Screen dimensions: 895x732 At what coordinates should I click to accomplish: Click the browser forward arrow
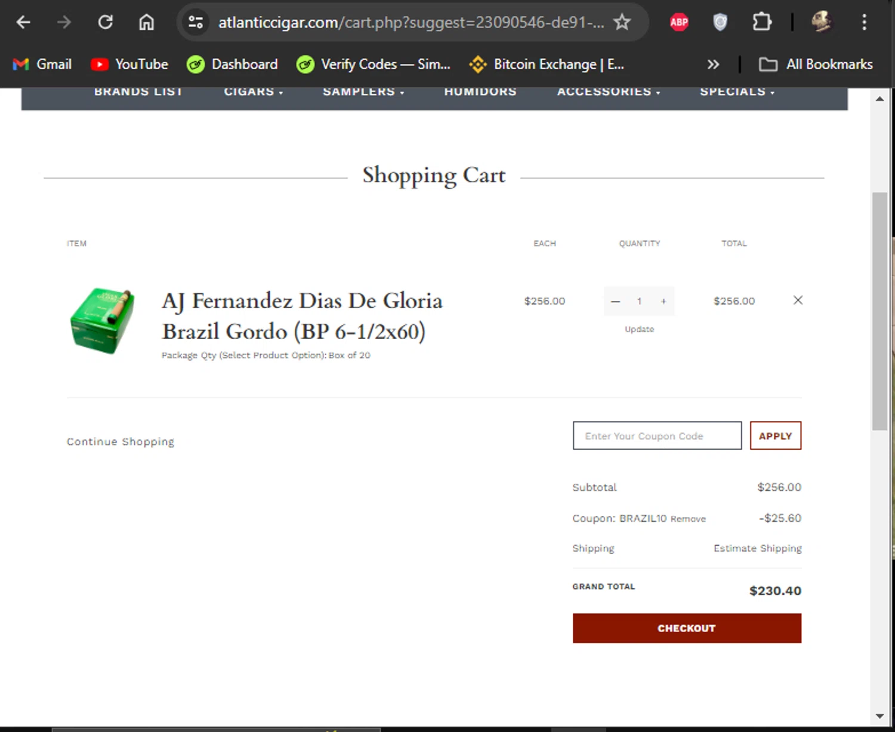64,23
